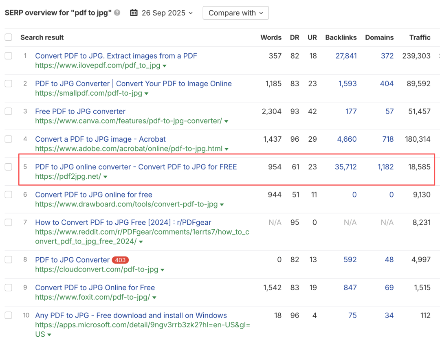The width and height of the screenshot is (440, 342).
Task: Visit the adobe.com/acrobat/online/pdf-to-jpg.html URL
Action: [129, 149]
